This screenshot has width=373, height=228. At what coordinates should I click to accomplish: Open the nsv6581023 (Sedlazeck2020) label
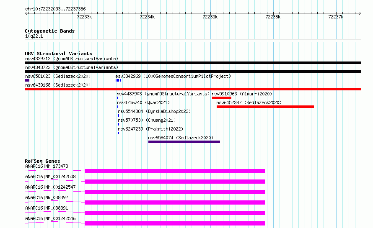(58, 76)
